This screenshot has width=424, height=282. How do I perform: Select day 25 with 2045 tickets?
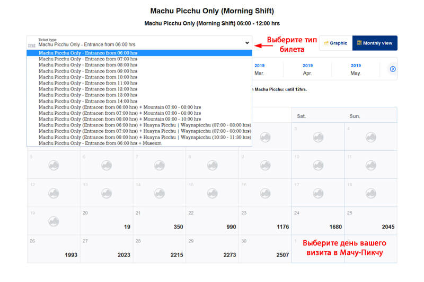coord(371,221)
